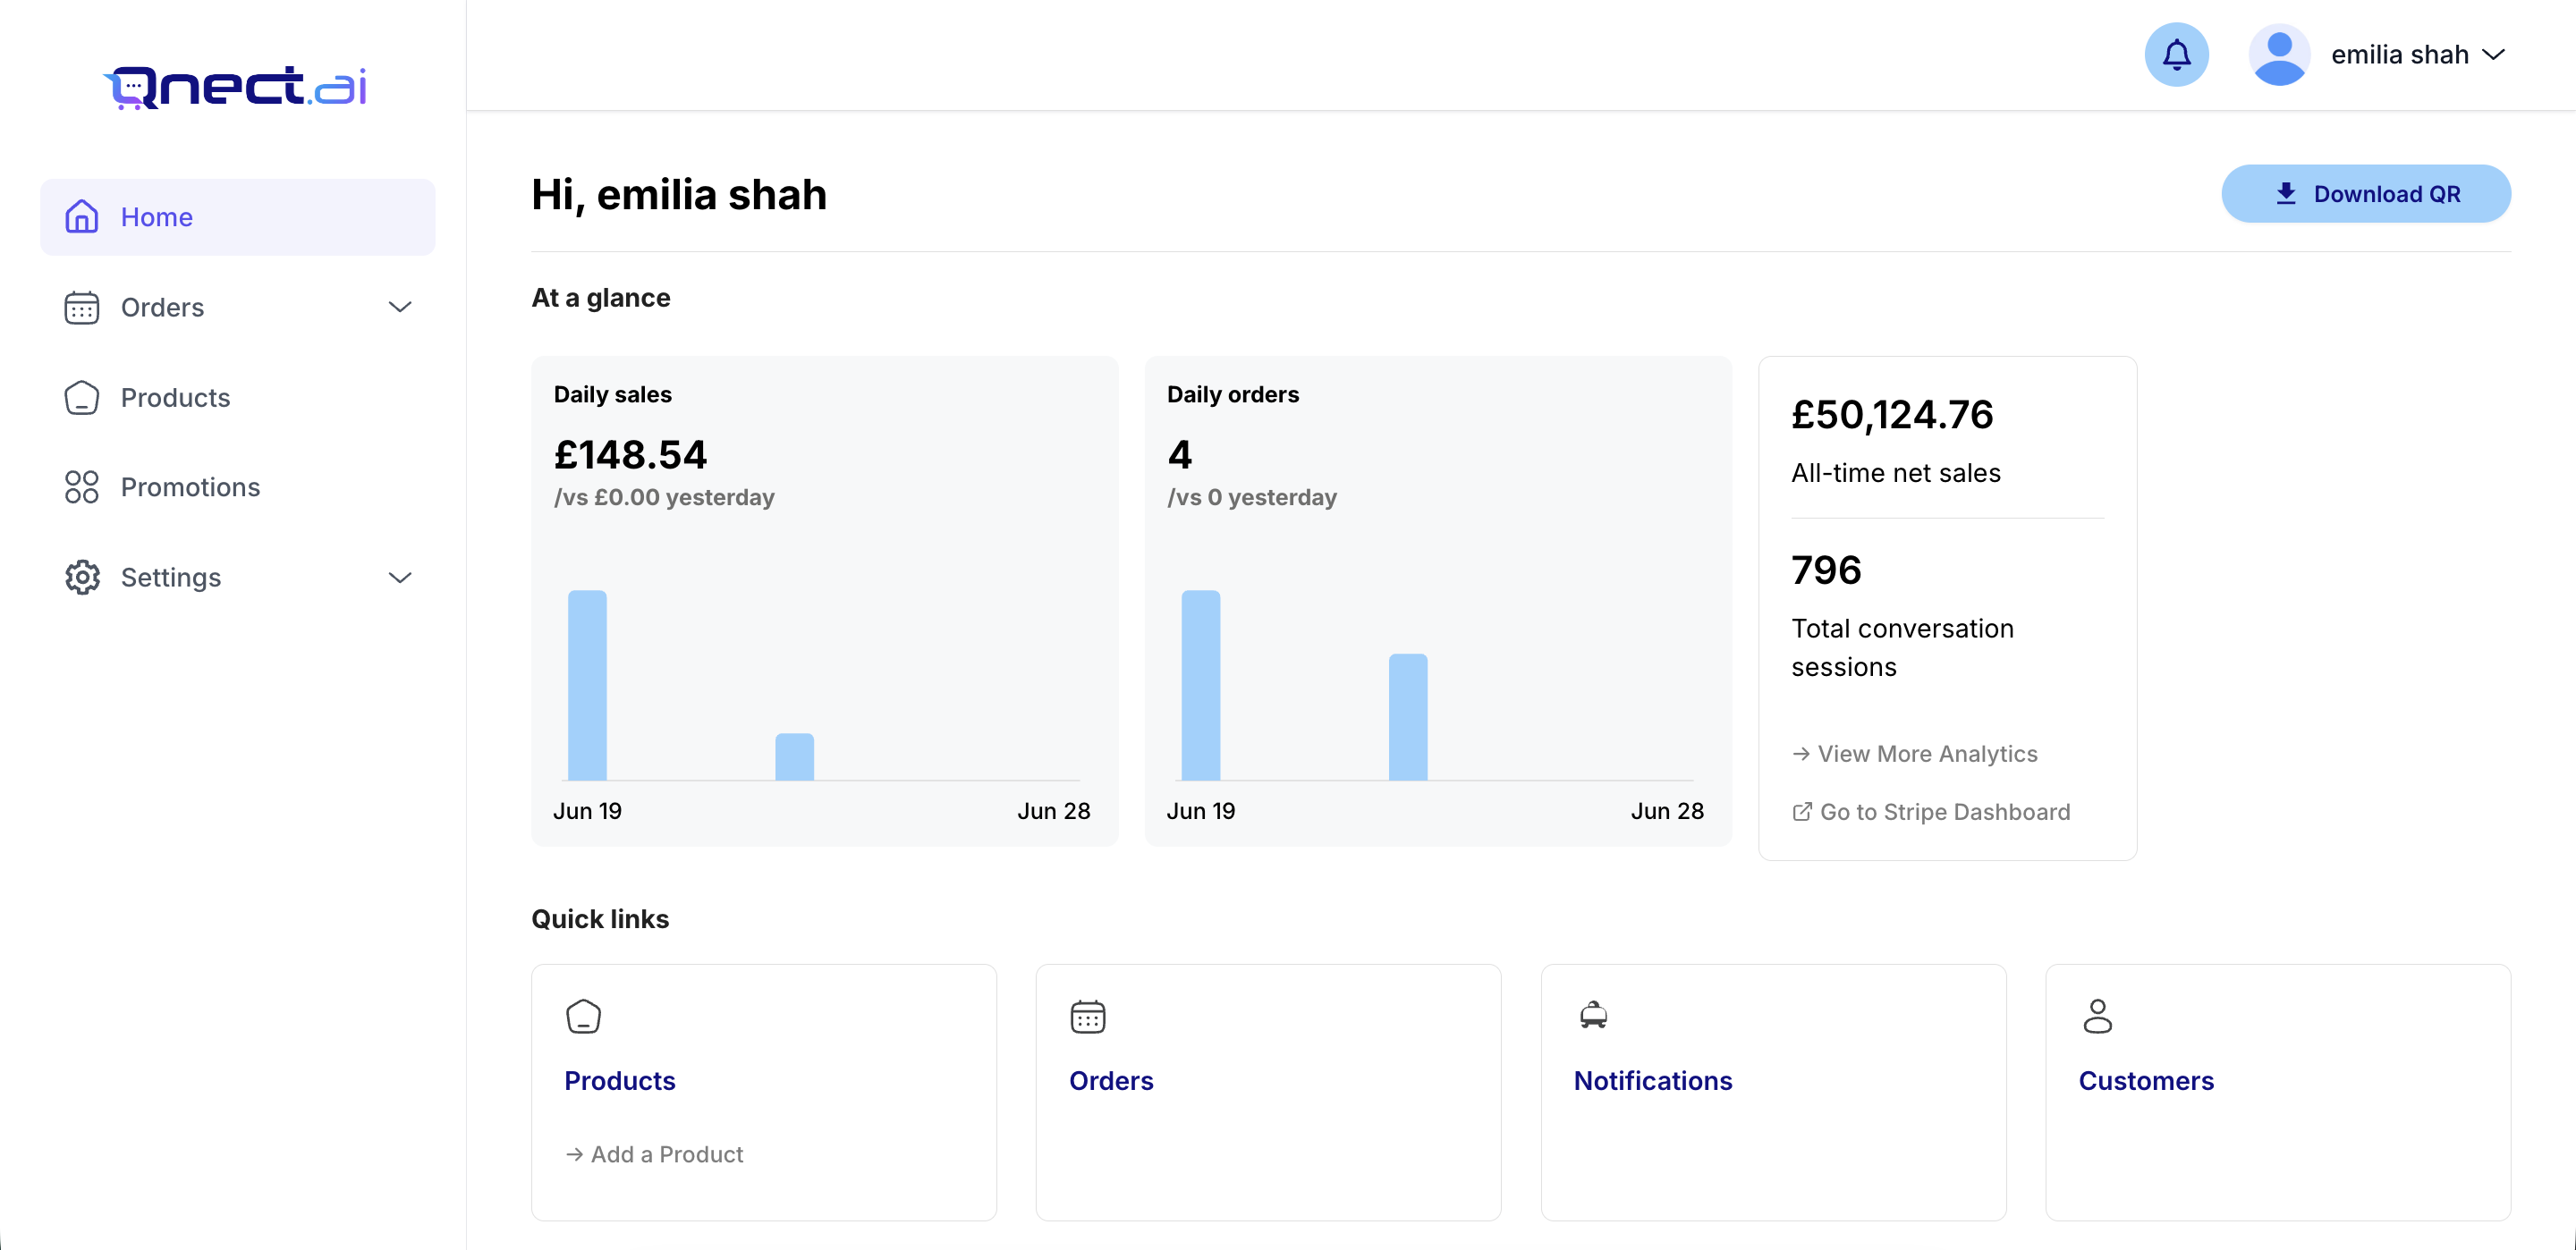Screen dimensions: 2576x1250
Task: Click the Jun 28 label under Daily sales
Action: pyautogui.click(x=1053, y=811)
